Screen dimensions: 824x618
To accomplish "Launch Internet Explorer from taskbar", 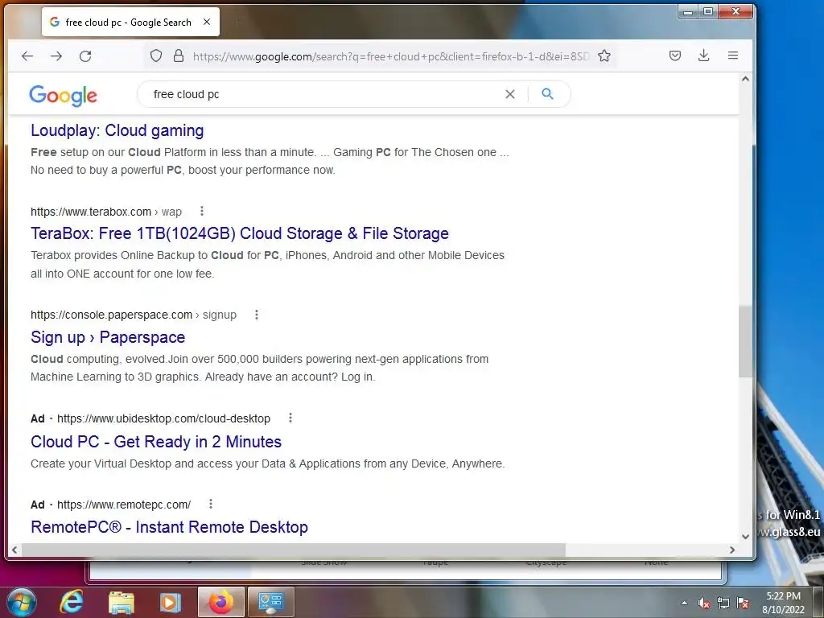I will click(72, 602).
